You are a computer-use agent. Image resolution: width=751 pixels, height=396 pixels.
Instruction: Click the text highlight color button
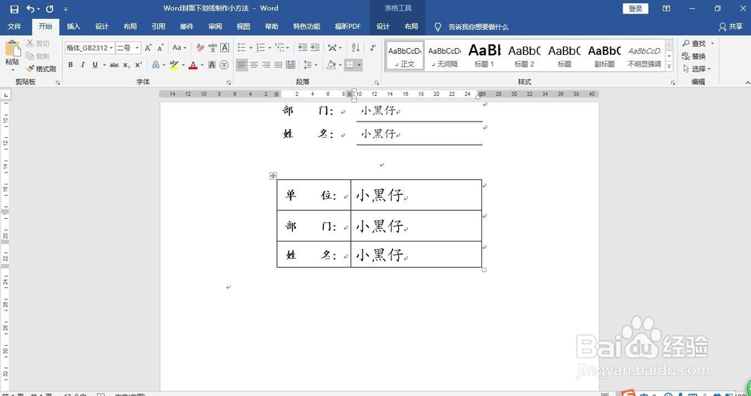click(174, 65)
